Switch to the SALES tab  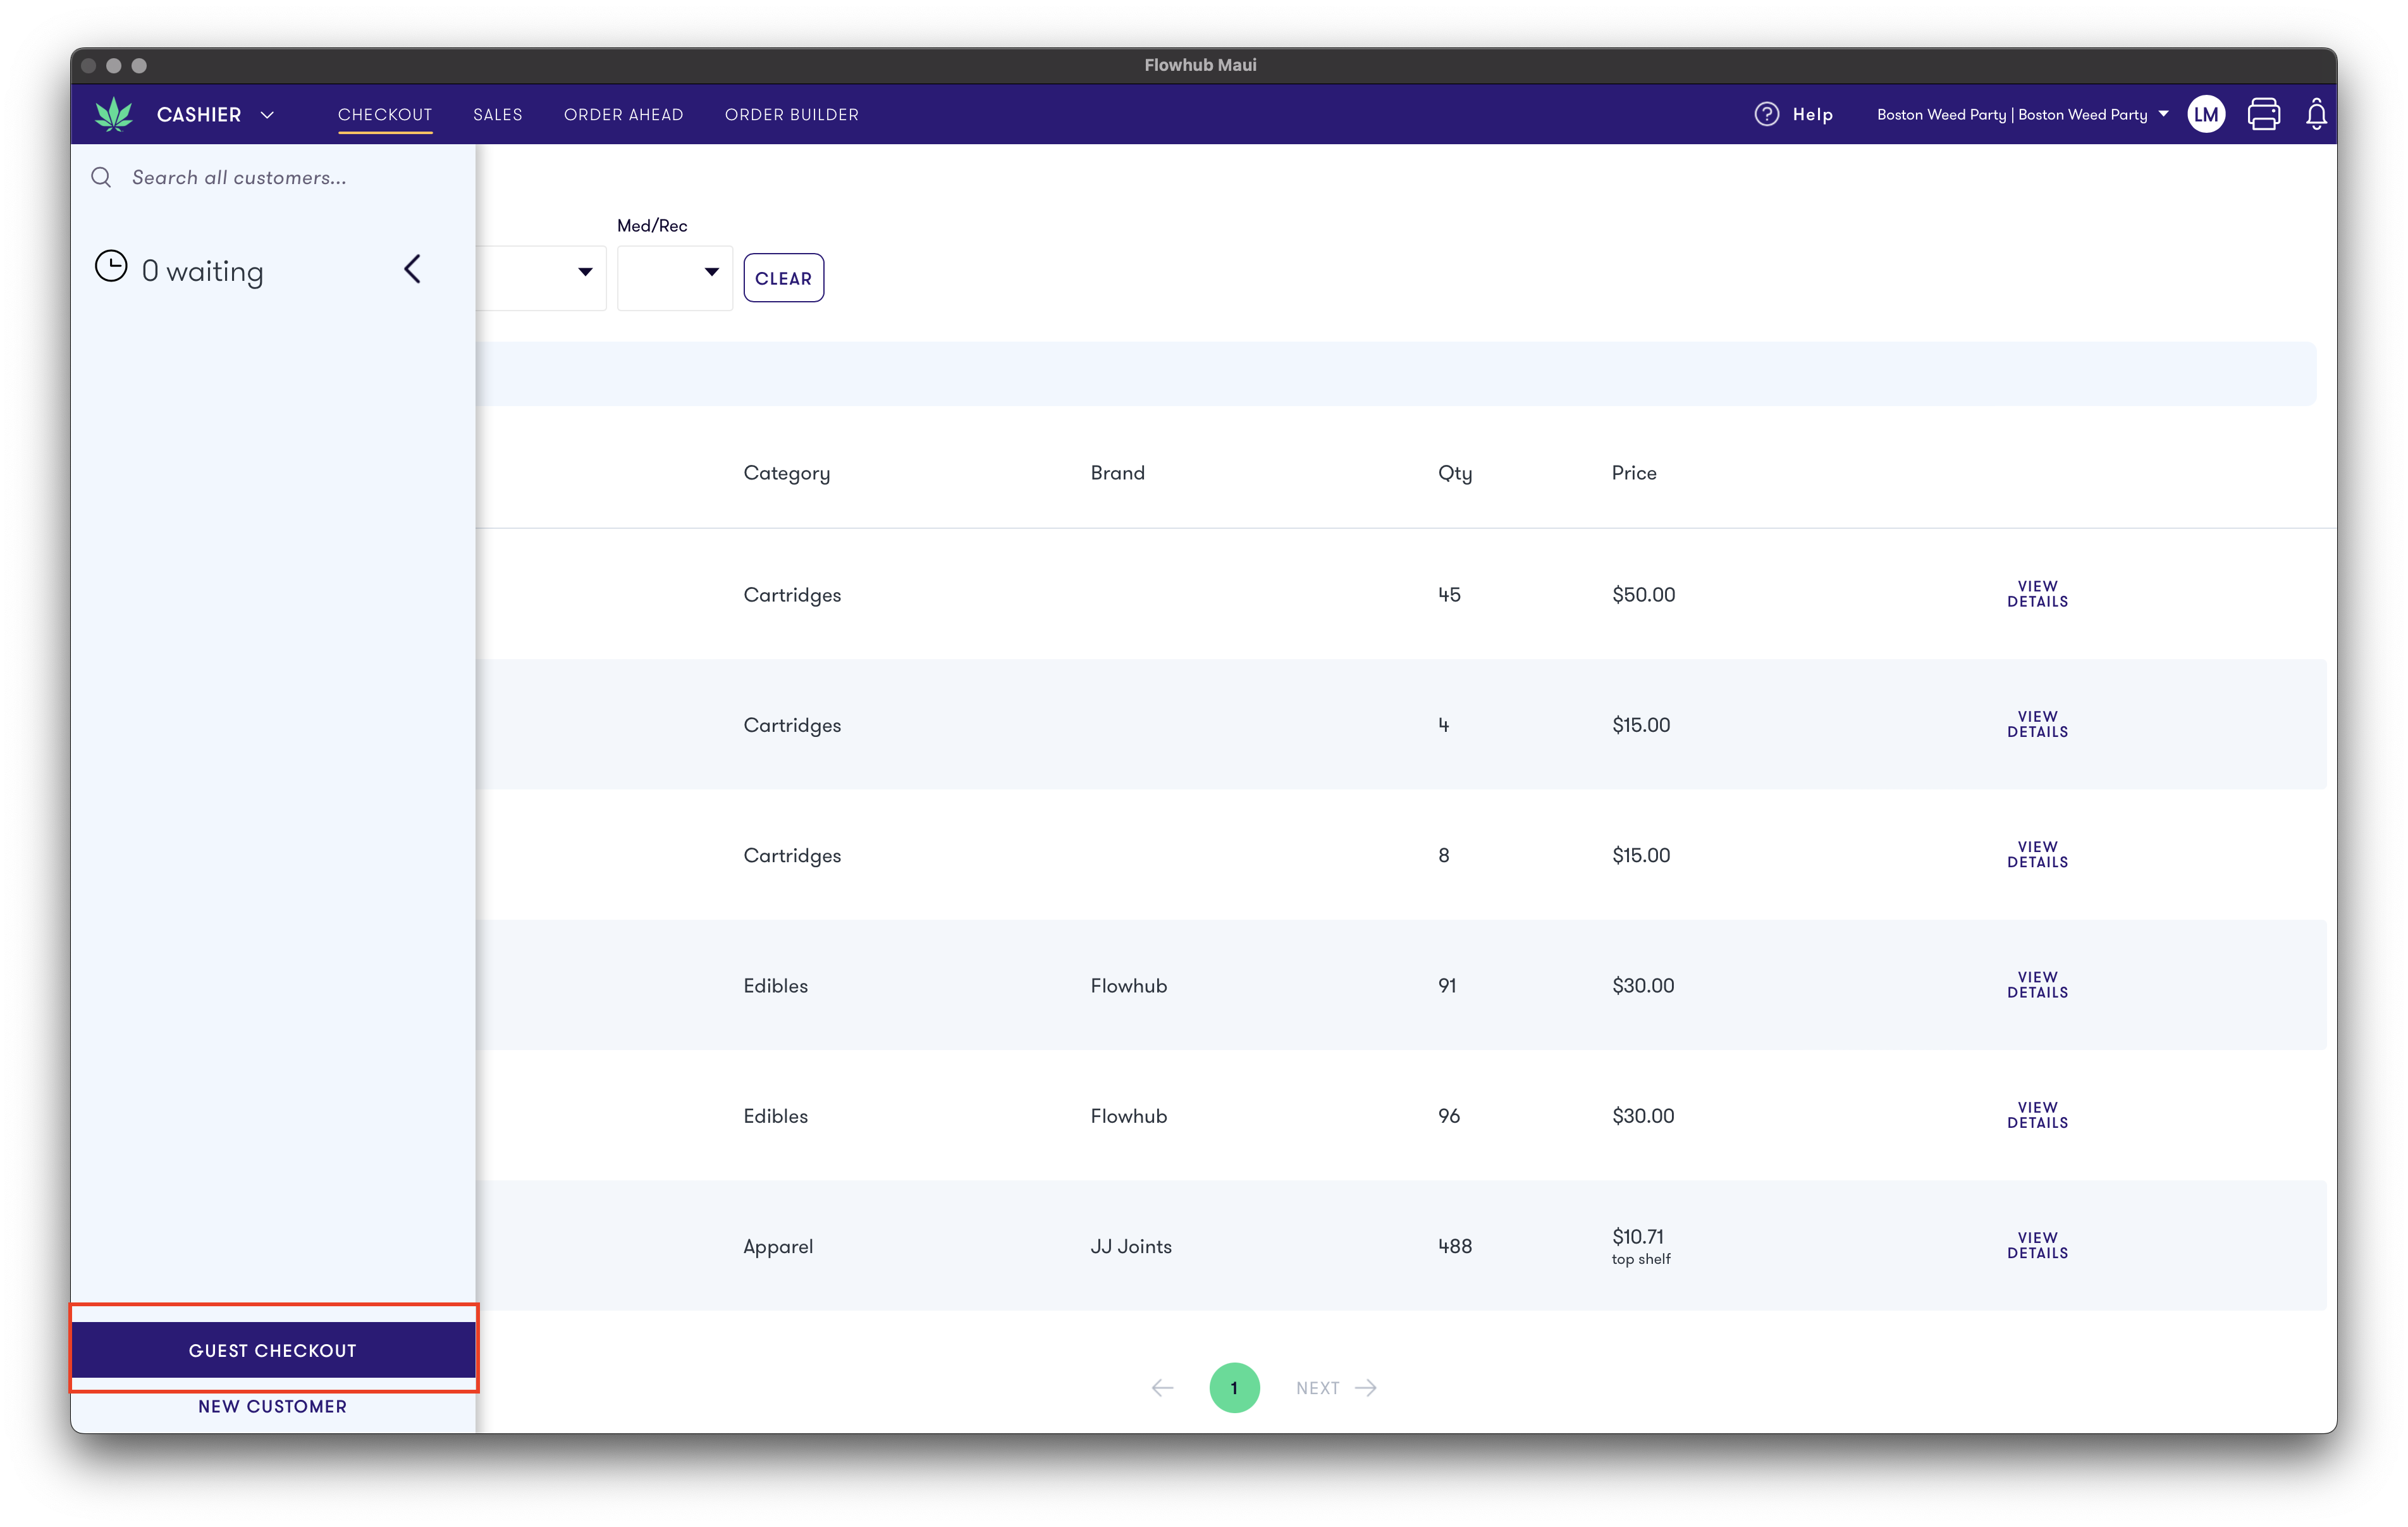[496, 114]
